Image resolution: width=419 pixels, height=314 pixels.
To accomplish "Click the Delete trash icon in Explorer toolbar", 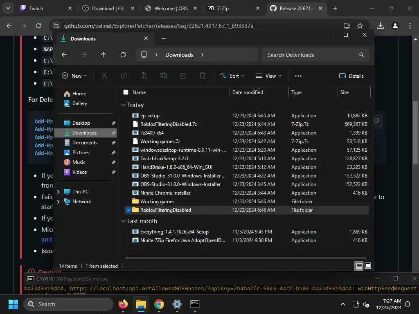I will click(x=203, y=76).
